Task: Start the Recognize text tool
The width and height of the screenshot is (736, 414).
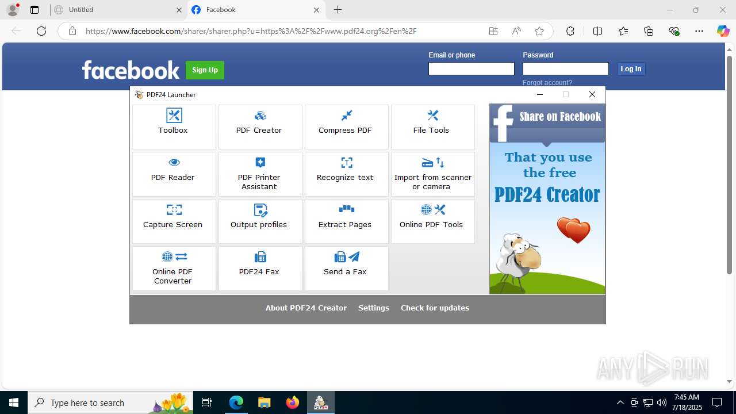Action: point(346,174)
